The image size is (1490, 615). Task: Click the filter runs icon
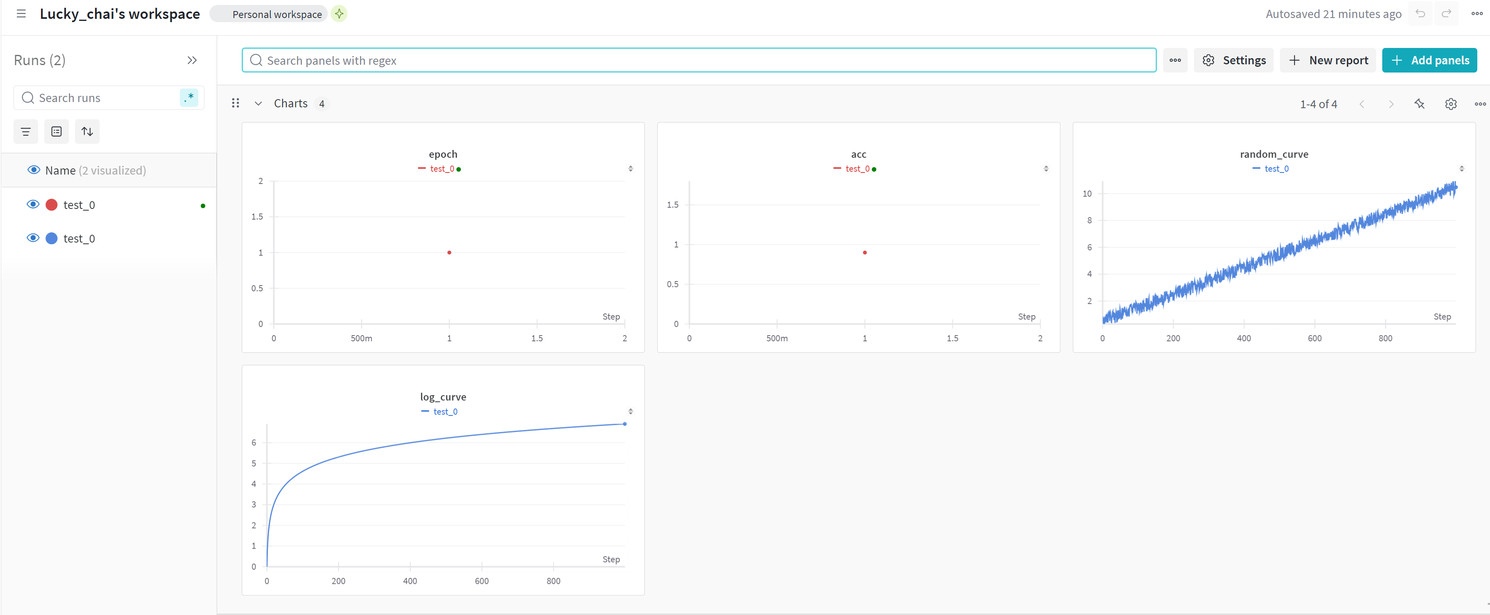pyautogui.click(x=25, y=132)
